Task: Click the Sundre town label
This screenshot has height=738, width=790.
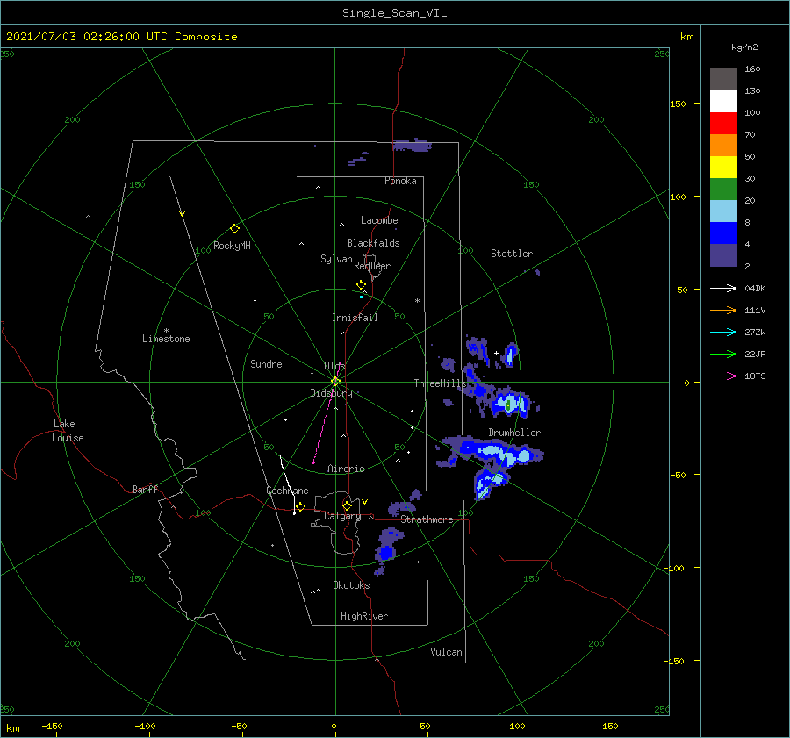Action: tap(266, 363)
